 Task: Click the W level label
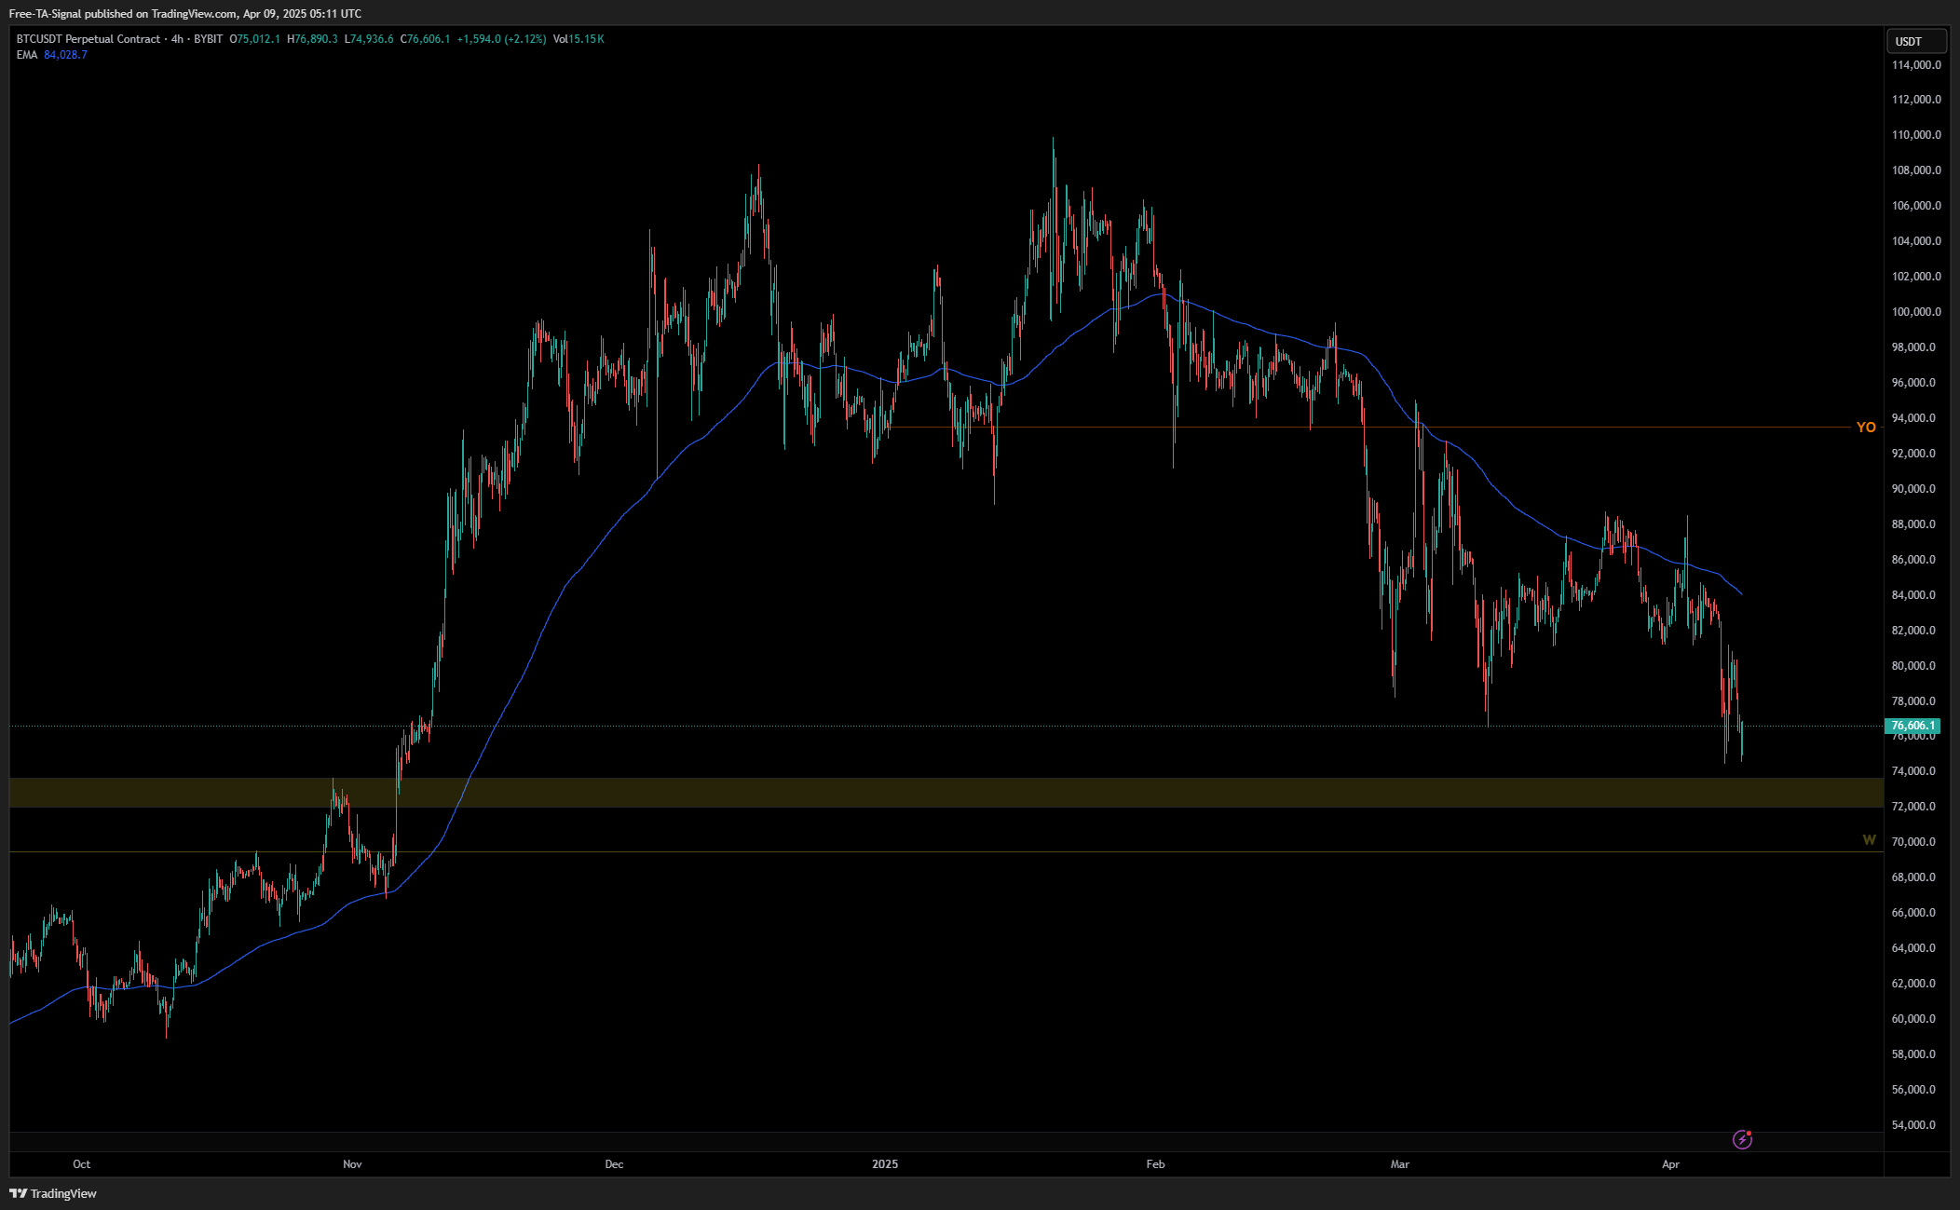click(x=1869, y=840)
